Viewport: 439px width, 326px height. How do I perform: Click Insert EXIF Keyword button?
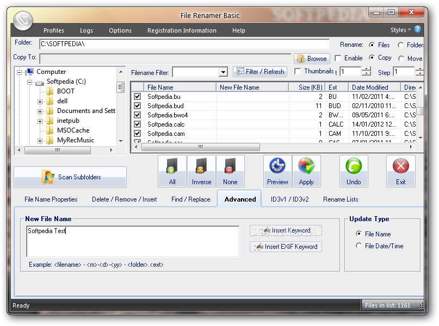pyautogui.click(x=286, y=247)
